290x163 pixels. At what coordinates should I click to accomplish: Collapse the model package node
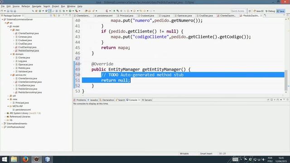click(x=8, y=26)
